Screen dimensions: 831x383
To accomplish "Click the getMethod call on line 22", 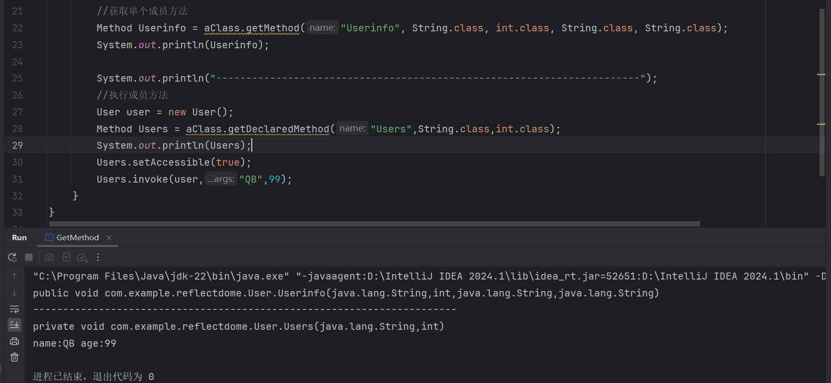I will click(273, 28).
